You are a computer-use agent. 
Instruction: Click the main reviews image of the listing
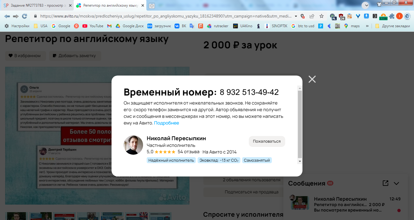tap(97, 135)
